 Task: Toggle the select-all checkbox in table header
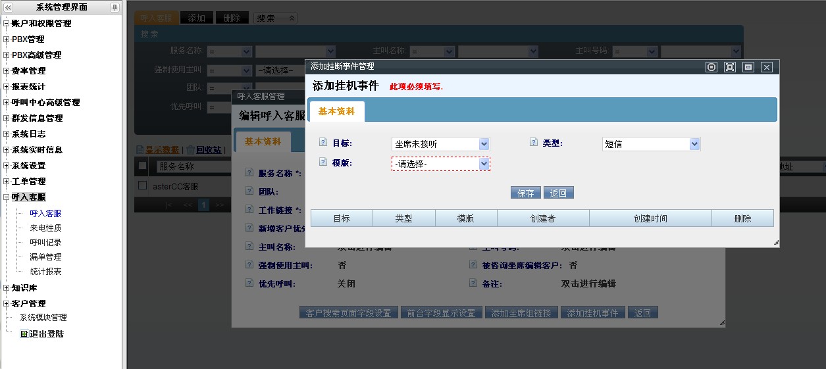[142, 166]
